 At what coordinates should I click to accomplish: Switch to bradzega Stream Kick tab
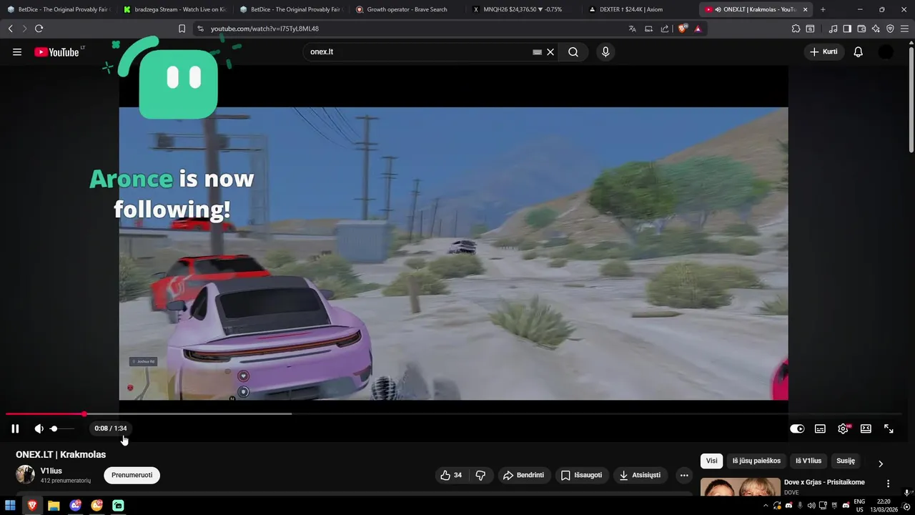[x=175, y=9]
